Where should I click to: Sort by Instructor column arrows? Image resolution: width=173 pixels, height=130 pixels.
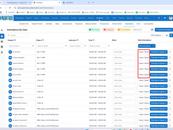coord(78,40)
